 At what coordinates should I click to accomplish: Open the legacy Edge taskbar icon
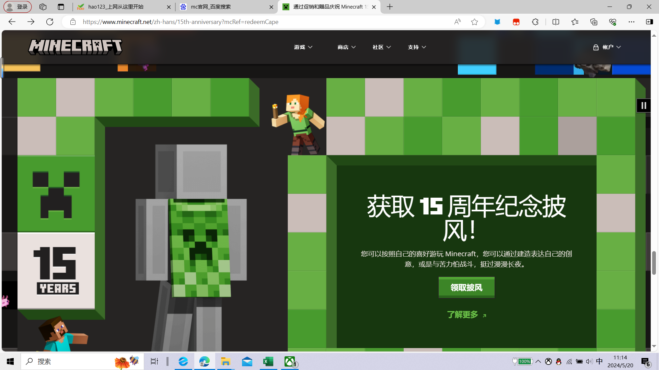(x=183, y=361)
